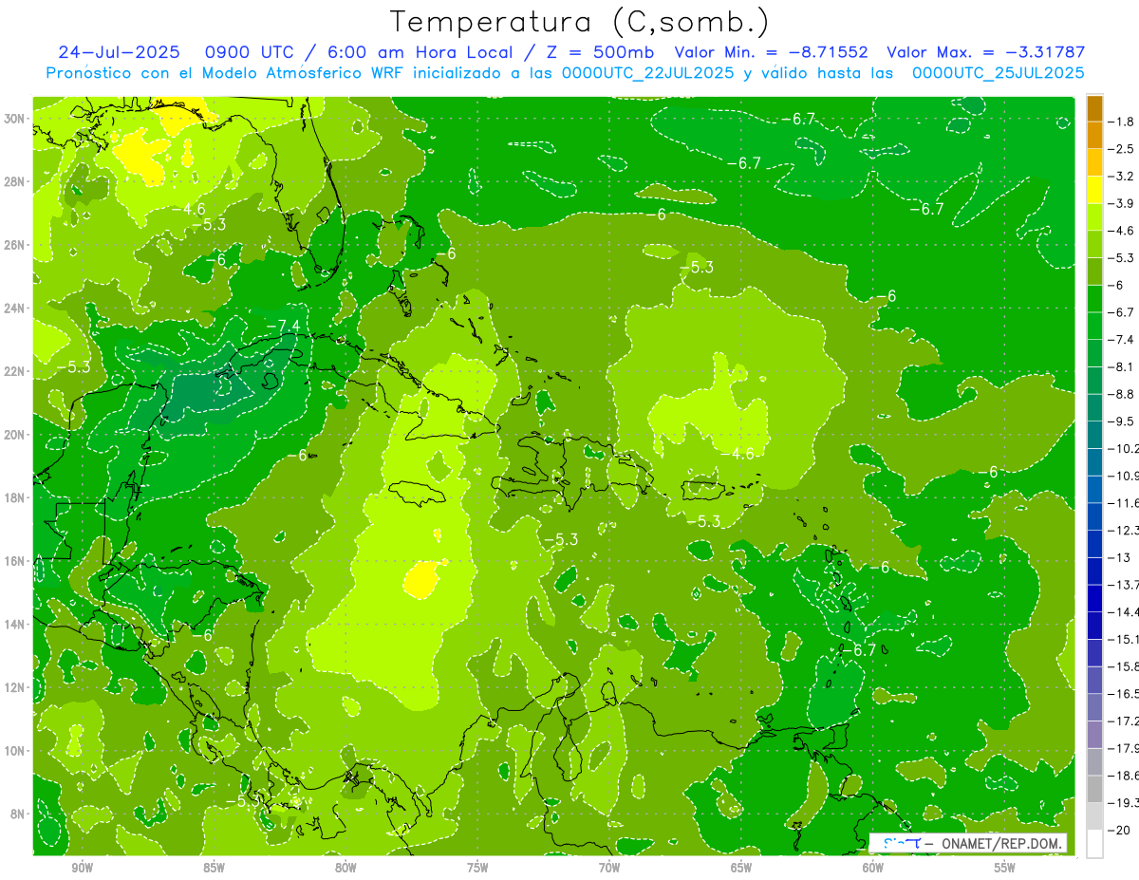Viewport: 1139px width, 880px height.
Task: Click "0000UTC_25JUL2025" valid-until time text
Action: tap(998, 72)
